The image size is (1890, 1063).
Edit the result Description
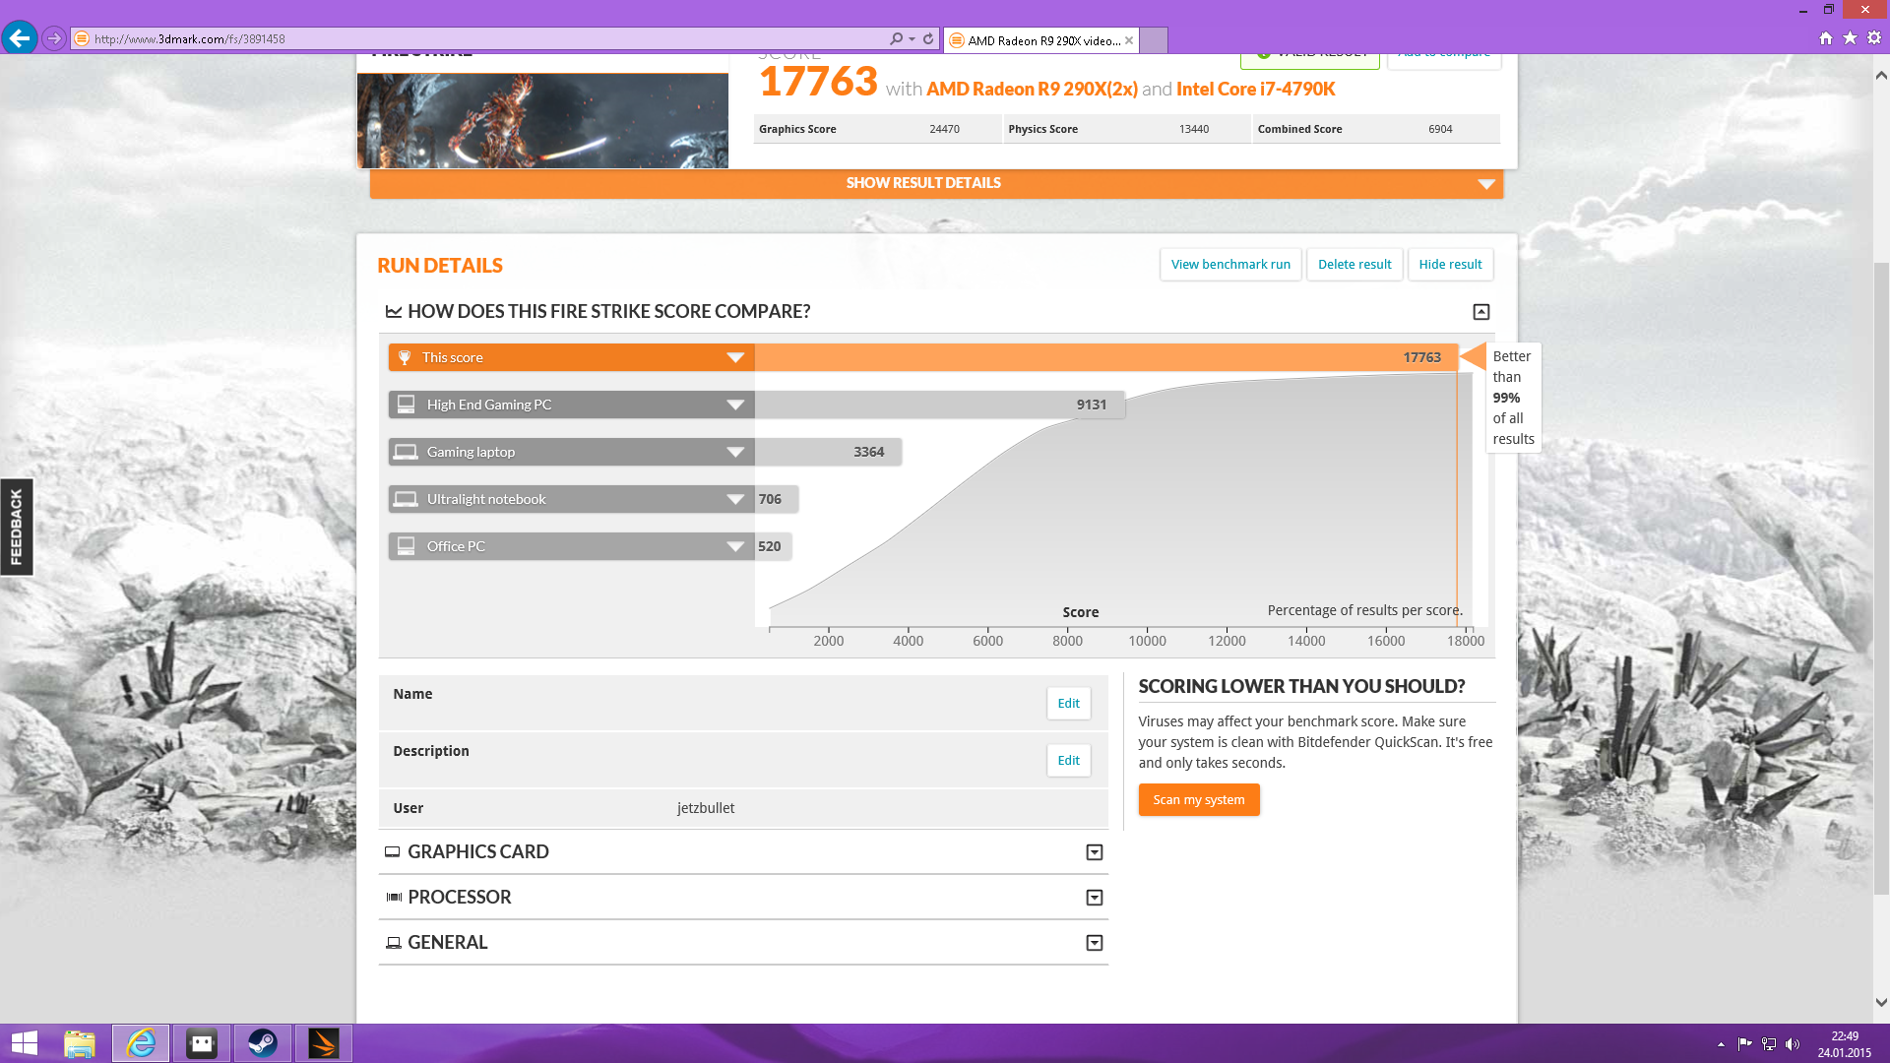1068,761
